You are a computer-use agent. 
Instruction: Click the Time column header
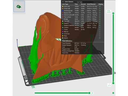coord(76,4)
